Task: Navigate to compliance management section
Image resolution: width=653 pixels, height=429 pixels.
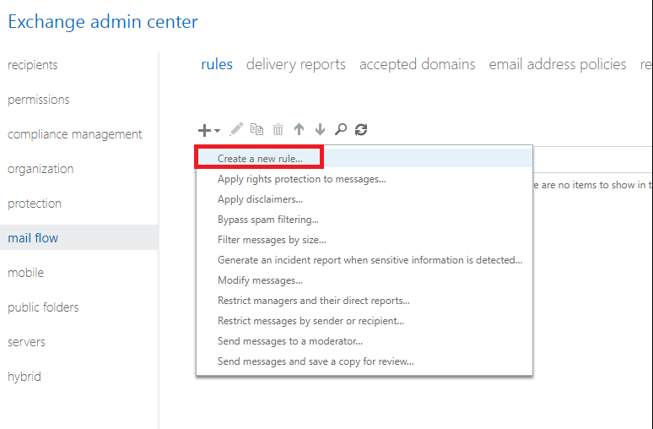Action: coord(75,134)
